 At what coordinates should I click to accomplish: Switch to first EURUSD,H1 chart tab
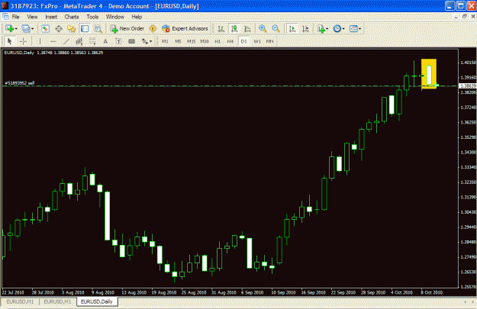coord(20,301)
